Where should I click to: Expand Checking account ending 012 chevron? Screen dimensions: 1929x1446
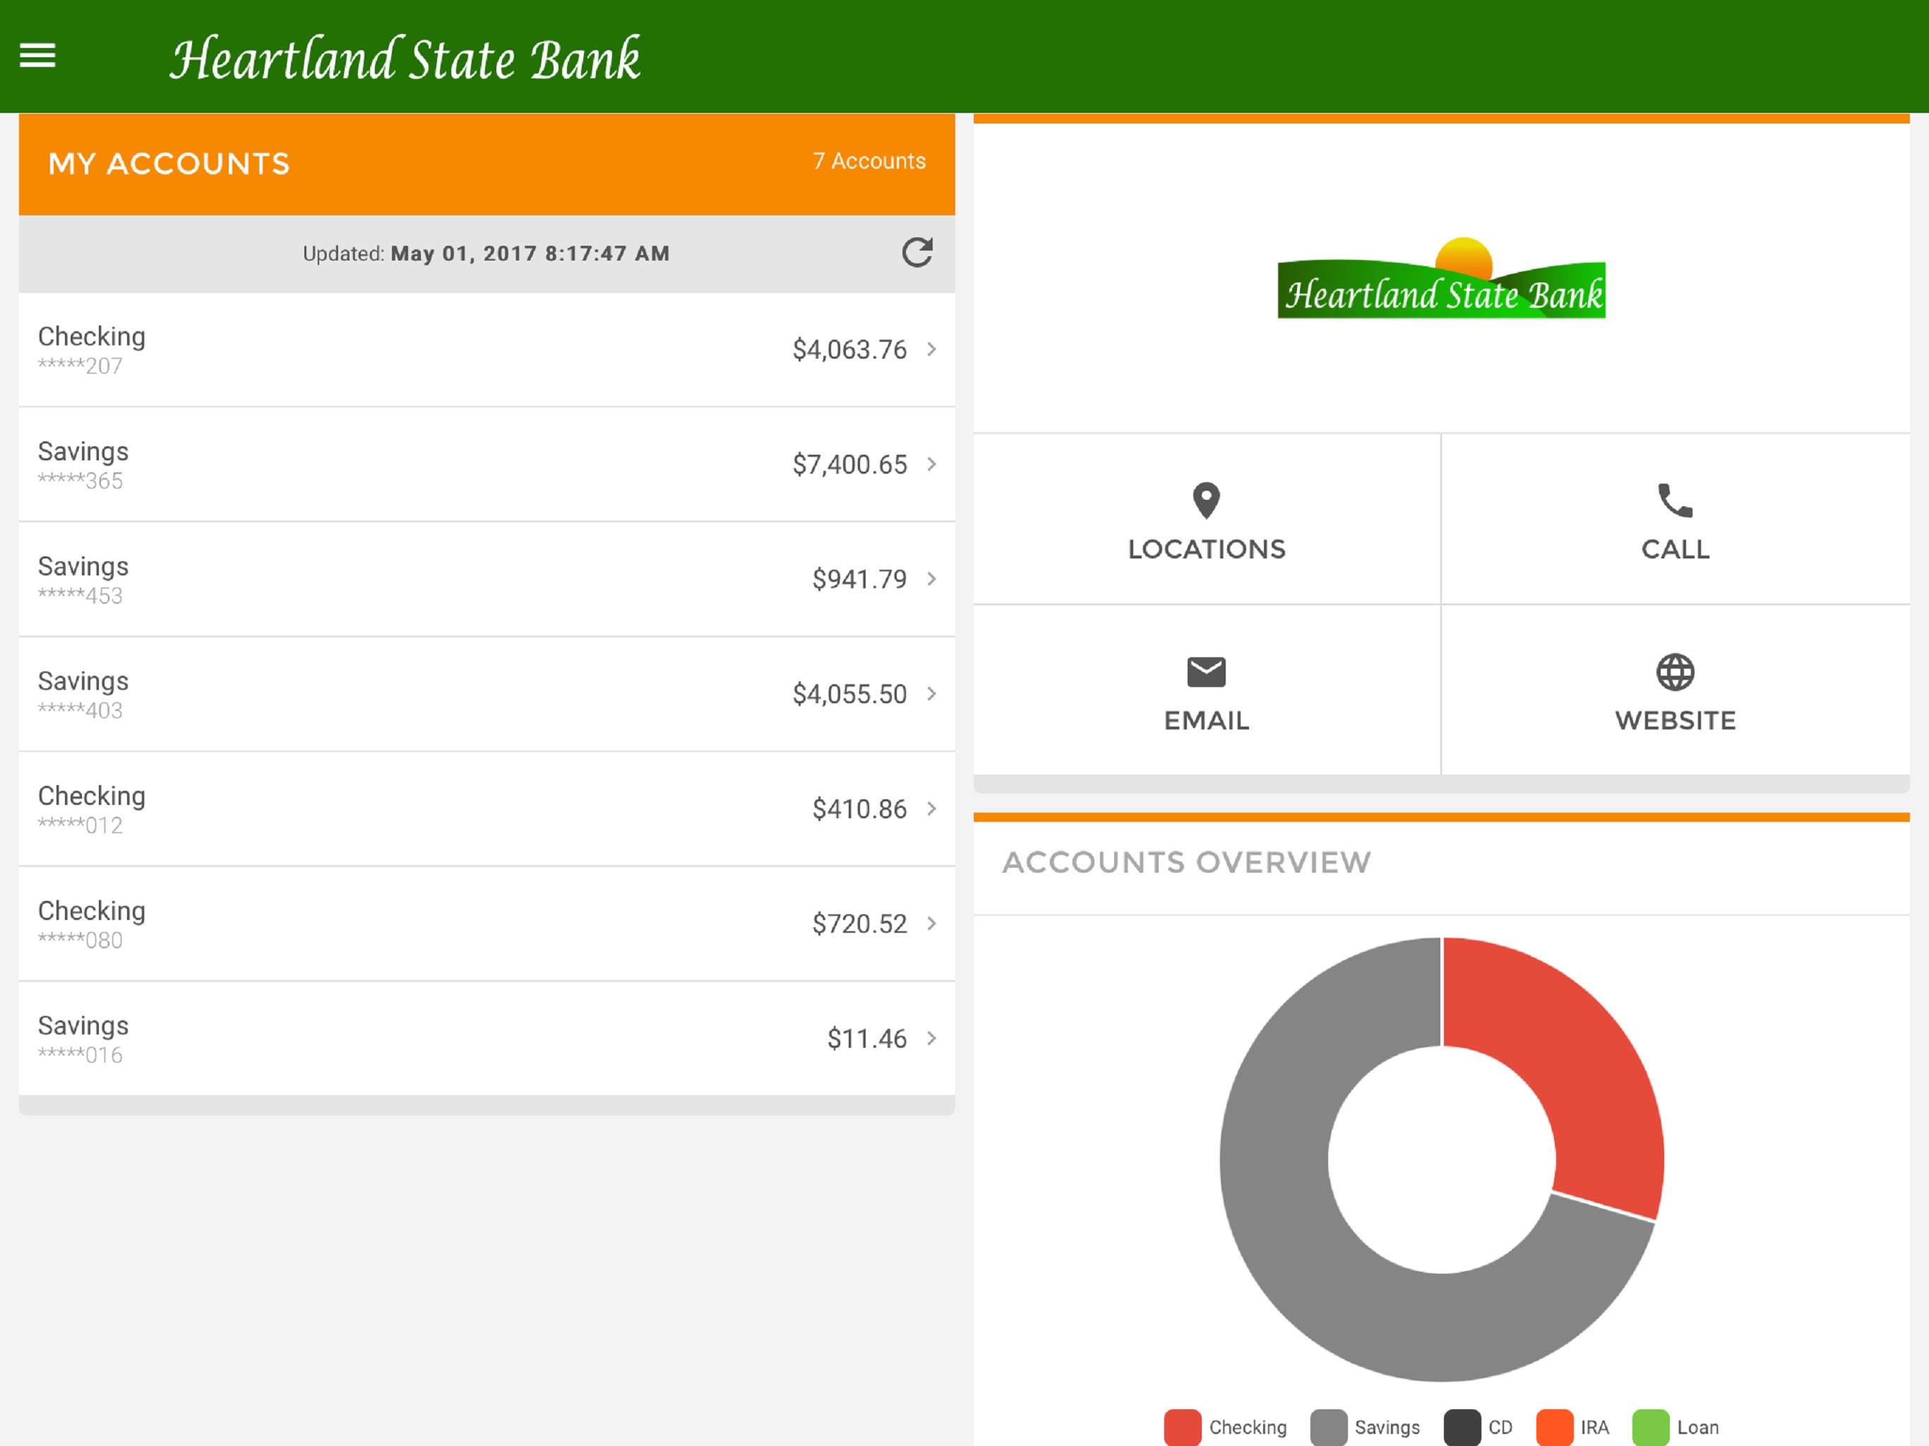click(931, 808)
